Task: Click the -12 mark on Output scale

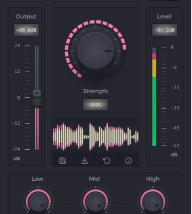Action: pyautogui.click(x=16, y=123)
